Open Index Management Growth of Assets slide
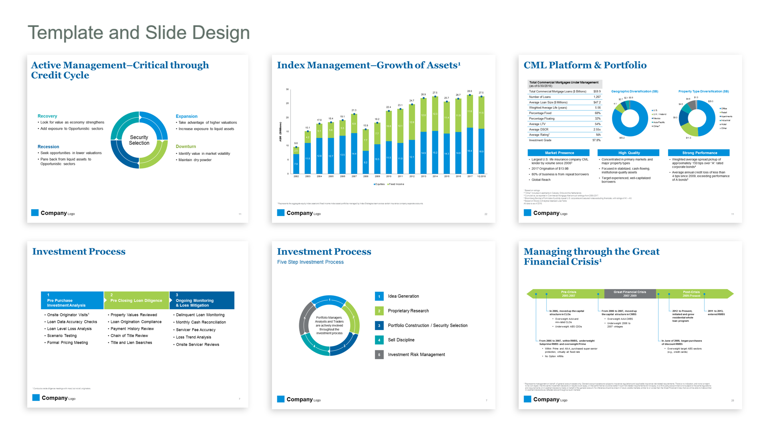The width and height of the screenshot is (769, 432). coord(368,65)
